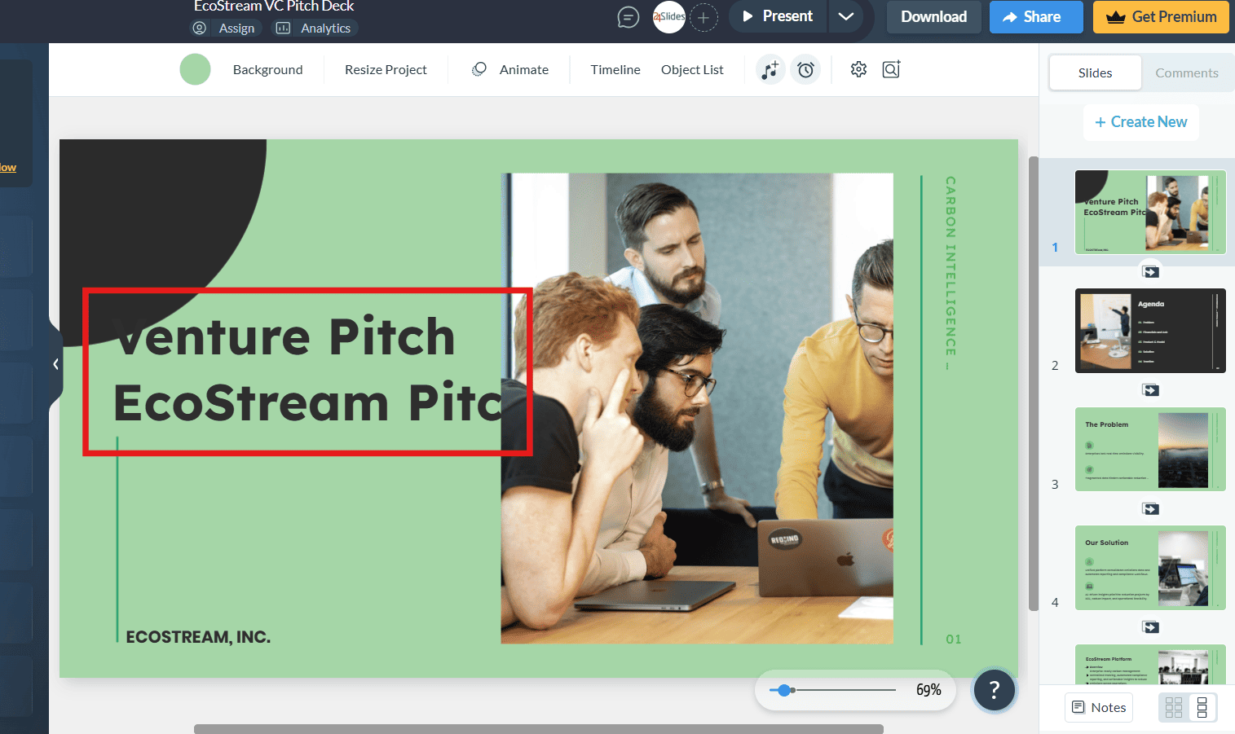The width and height of the screenshot is (1235, 734).
Task: Add audio with the music note icon
Action: pyautogui.click(x=770, y=70)
